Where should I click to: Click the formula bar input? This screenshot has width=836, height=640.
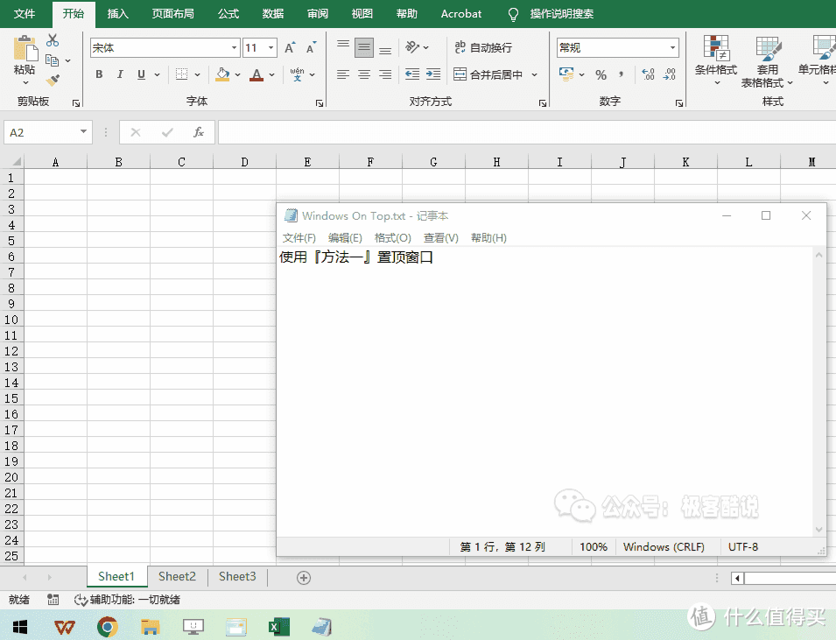click(527, 132)
